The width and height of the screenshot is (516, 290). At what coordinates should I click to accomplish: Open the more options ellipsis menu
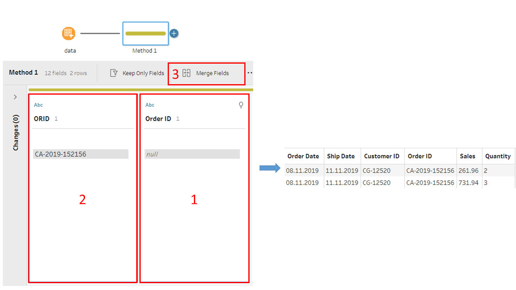(x=250, y=73)
